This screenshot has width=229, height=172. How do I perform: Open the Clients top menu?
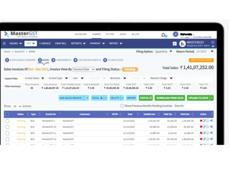[x=97, y=34]
